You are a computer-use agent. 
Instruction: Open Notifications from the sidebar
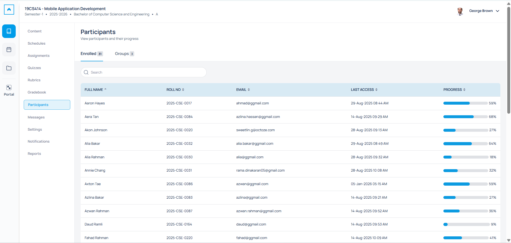point(38,141)
